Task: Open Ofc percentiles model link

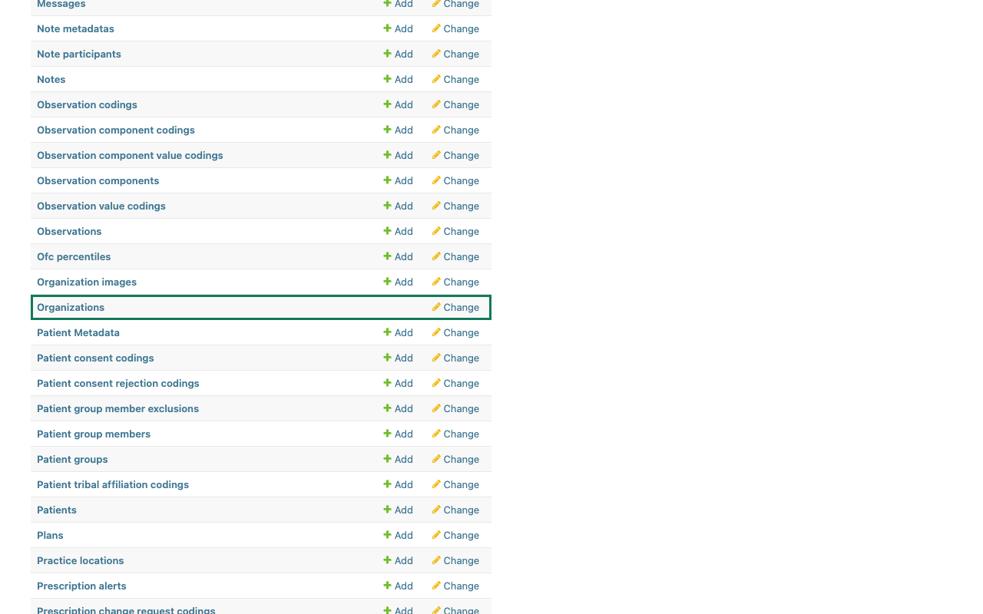Action: coord(74,256)
